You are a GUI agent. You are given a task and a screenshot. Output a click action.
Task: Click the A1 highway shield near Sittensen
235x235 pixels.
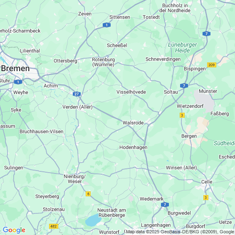[107, 25]
